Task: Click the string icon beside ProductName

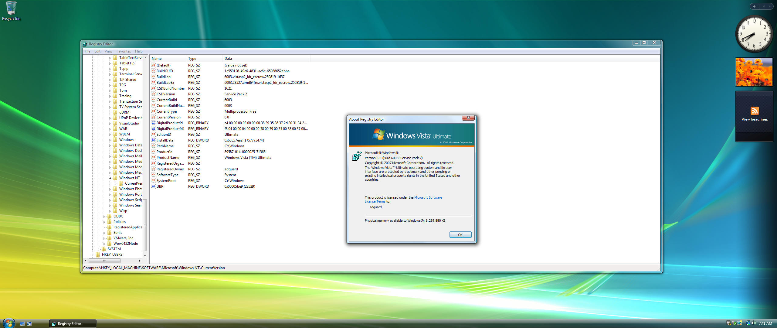Action: tap(154, 157)
